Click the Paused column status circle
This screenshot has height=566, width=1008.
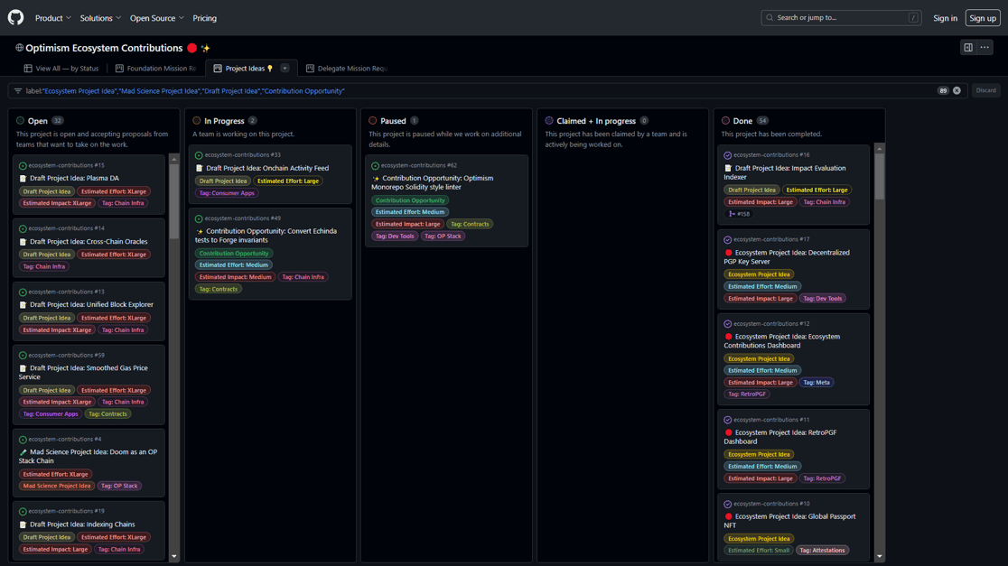(373, 121)
